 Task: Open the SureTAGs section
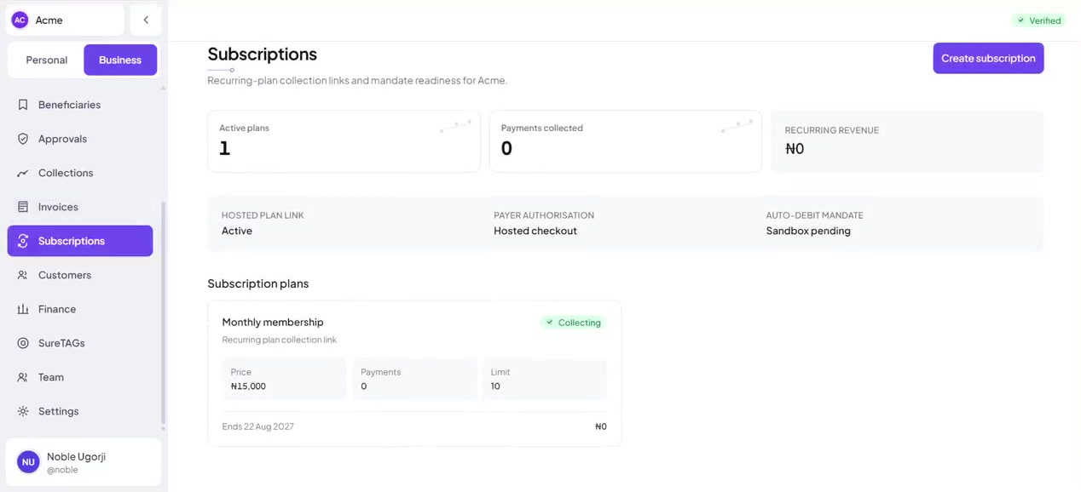(80, 343)
